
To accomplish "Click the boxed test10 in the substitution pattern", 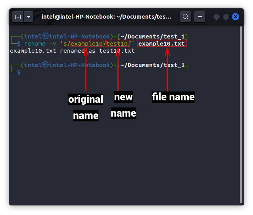I will pos(118,44).
